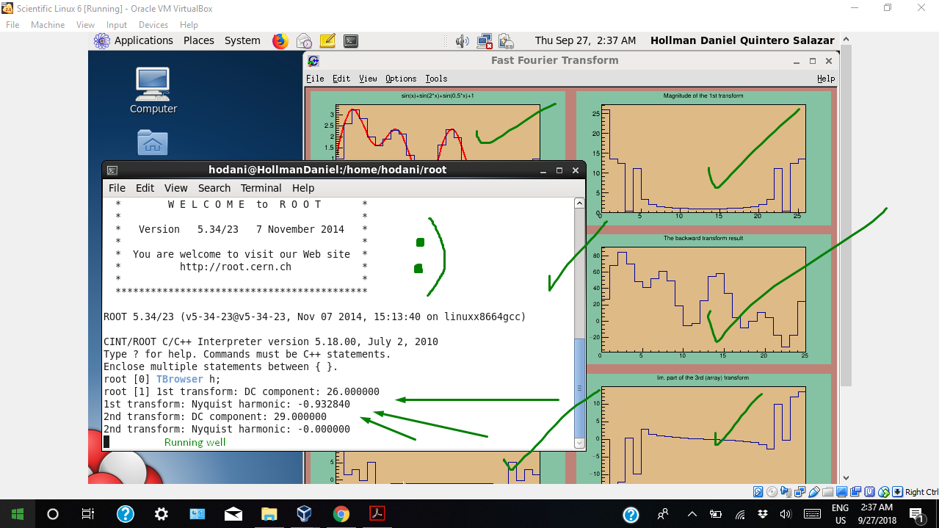Open the terminal's File menu
The width and height of the screenshot is (939, 528).
click(117, 188)
